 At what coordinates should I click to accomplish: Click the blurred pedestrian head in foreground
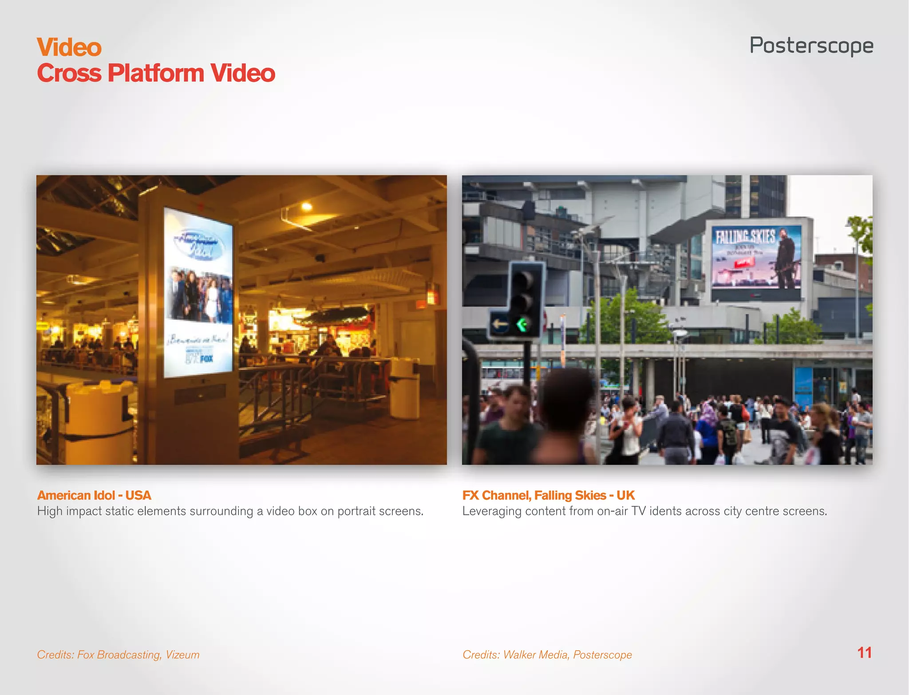[x=567, y=399]
